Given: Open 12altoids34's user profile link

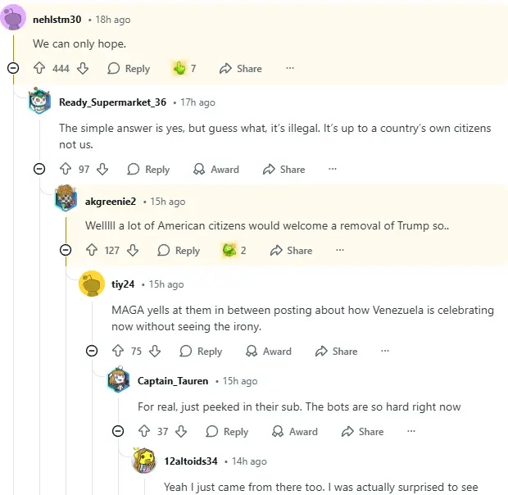Looking at the screenshot, I should click(x=190, y=461).
